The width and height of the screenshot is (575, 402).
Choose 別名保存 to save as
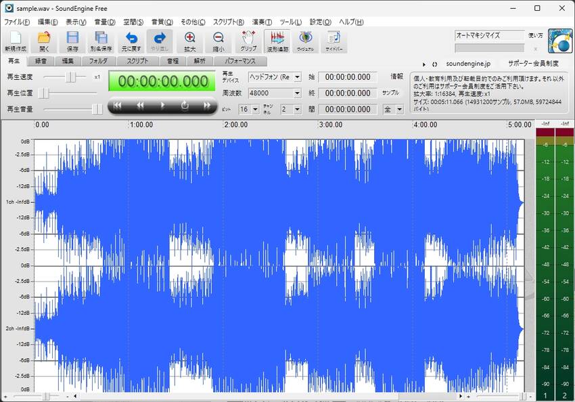point(101,41)
